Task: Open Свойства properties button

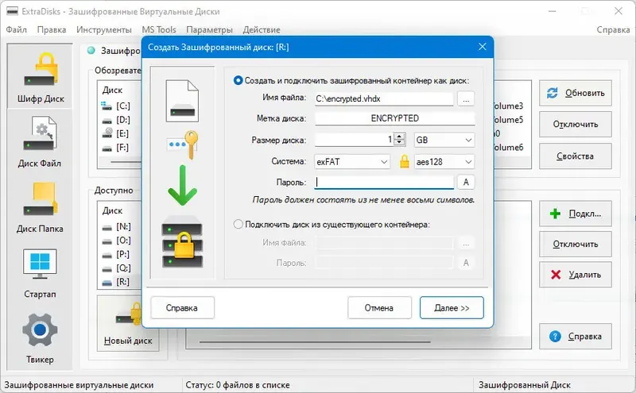Action: coord(575,156)
